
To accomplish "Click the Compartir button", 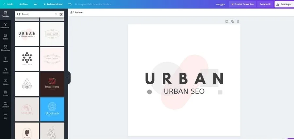I will [x=265, y=4].
